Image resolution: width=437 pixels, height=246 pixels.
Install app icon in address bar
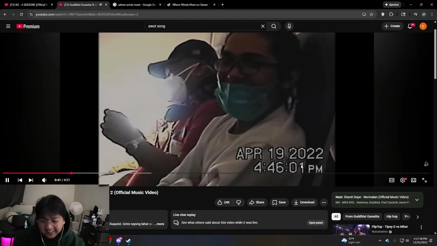(x=364, y=14)
